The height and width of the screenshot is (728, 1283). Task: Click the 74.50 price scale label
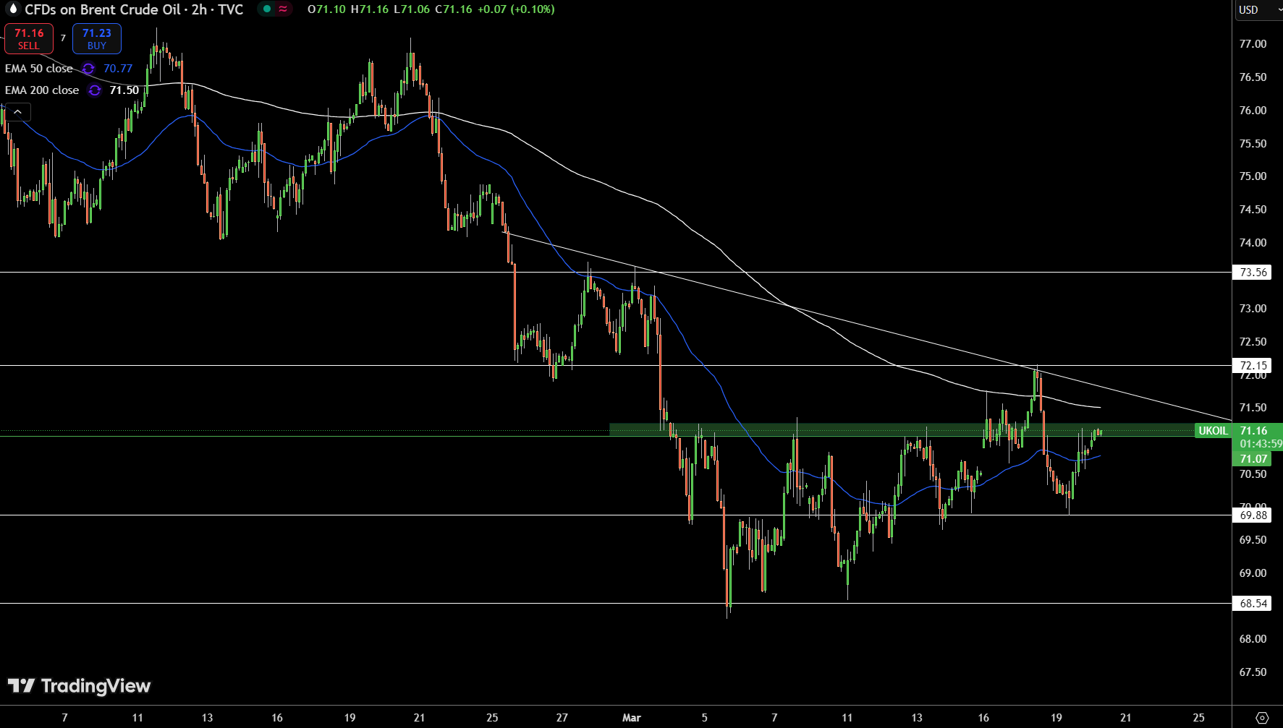[1253, 210]
